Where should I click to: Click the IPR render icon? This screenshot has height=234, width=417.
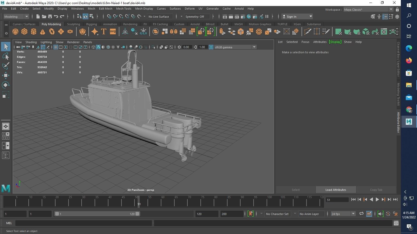click(237, 16)
